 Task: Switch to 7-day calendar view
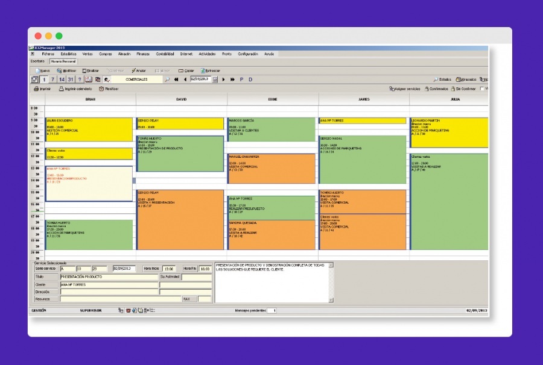[x=52, y=80]
